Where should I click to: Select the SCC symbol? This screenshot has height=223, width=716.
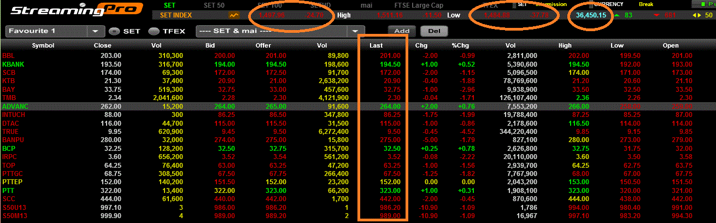point(9,199)
